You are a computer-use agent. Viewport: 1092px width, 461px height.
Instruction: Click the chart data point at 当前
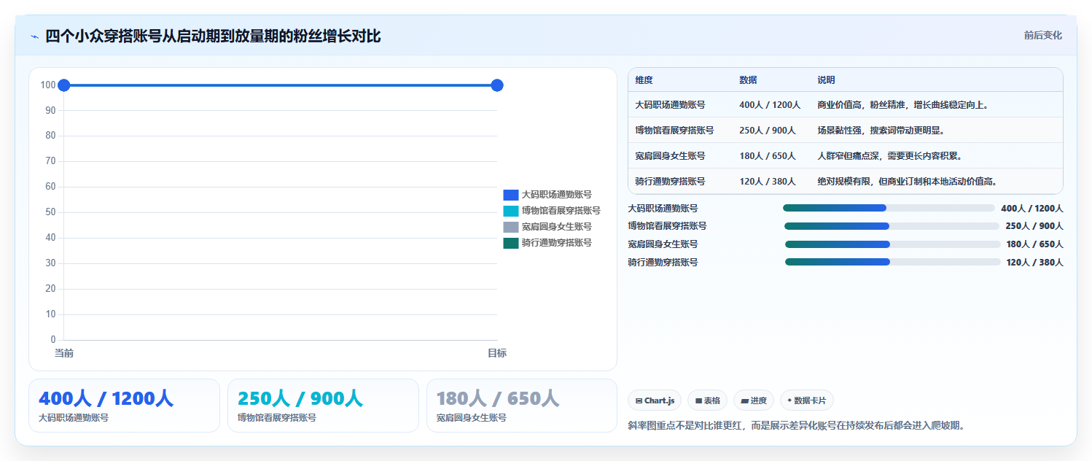pos(63,85)
